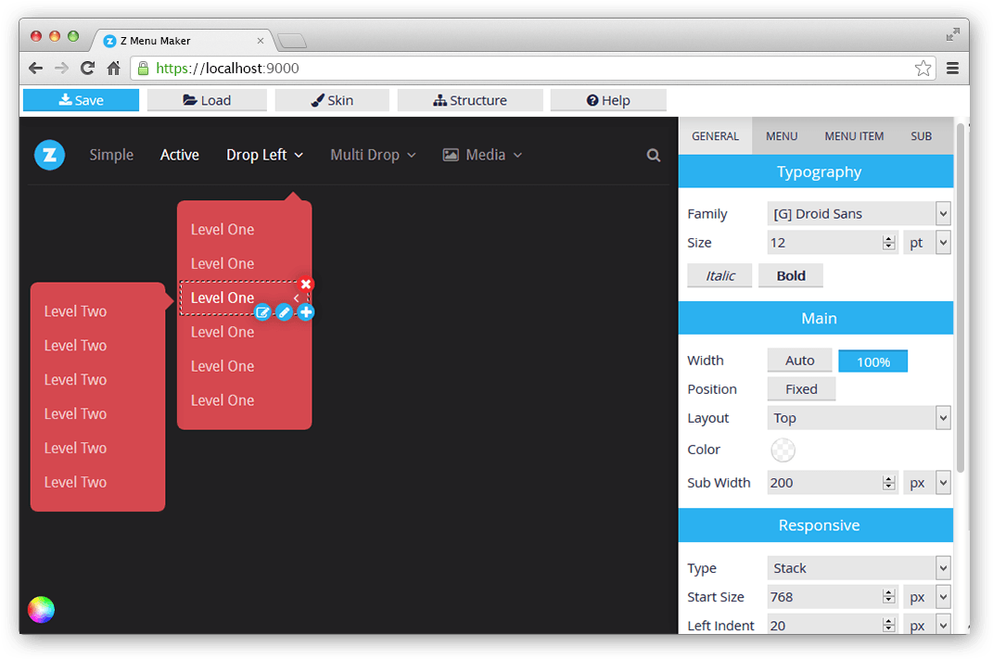Open the Help panel
The width and height of the screenshot is (993, 659).
click(x=608, y=99)
